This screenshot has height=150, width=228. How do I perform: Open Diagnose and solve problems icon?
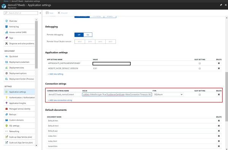click(x=6, y=43)
